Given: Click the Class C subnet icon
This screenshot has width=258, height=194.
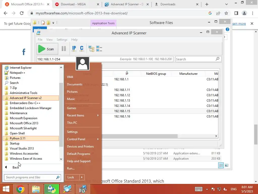Looking at the screenshot, I should [82, 49].
